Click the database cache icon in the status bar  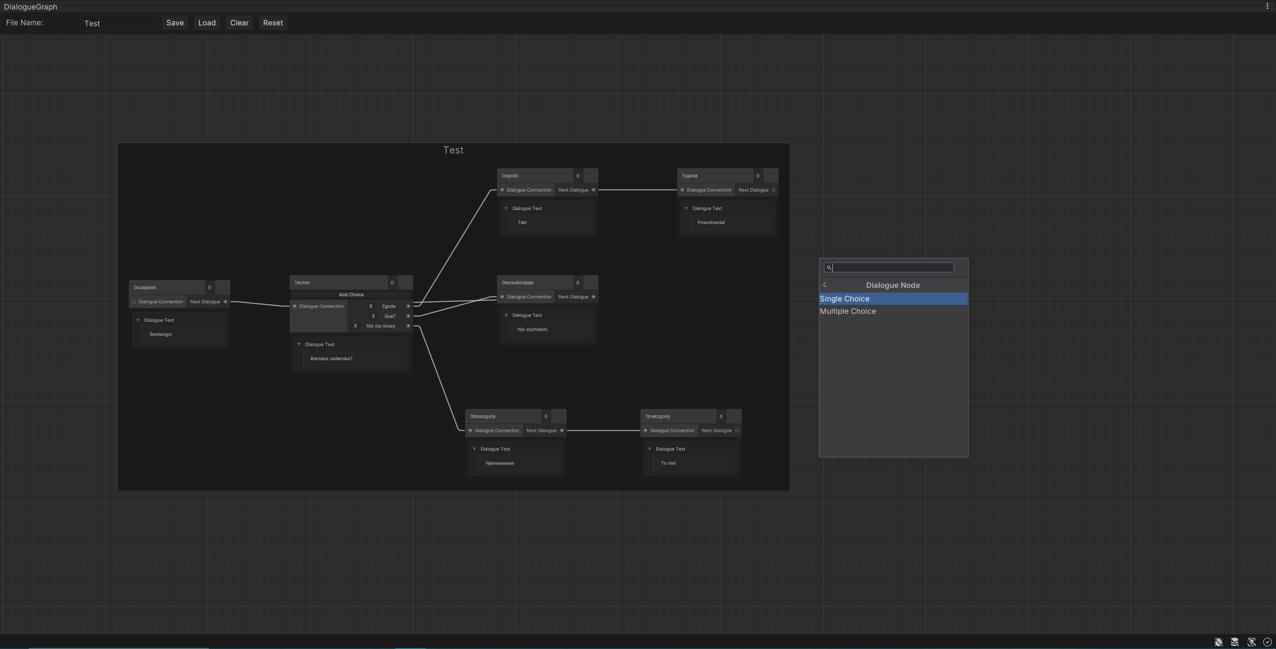pos(1235,642)
